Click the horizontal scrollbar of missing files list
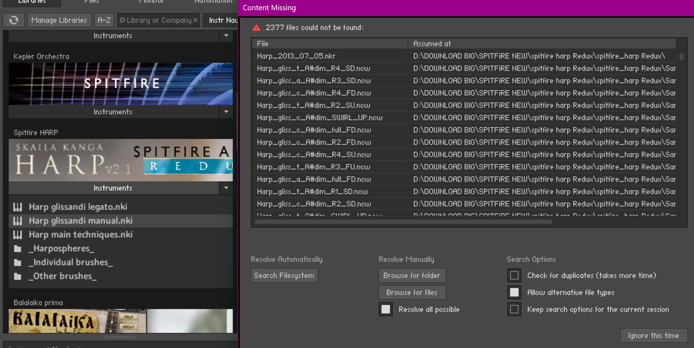The image size is (694, 348). point(403,222)
